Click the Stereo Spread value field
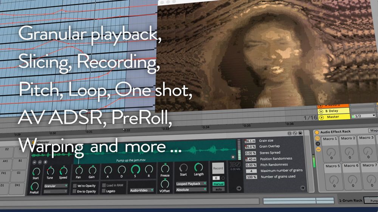This screenshot has height=212, width=378. (x=251, y=153)
